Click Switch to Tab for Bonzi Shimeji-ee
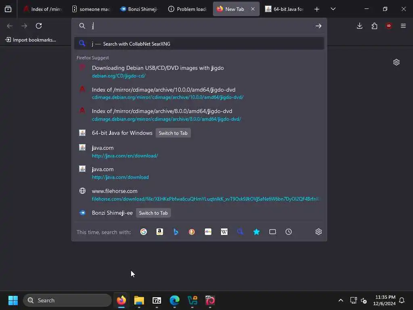 tap(153, 213)
